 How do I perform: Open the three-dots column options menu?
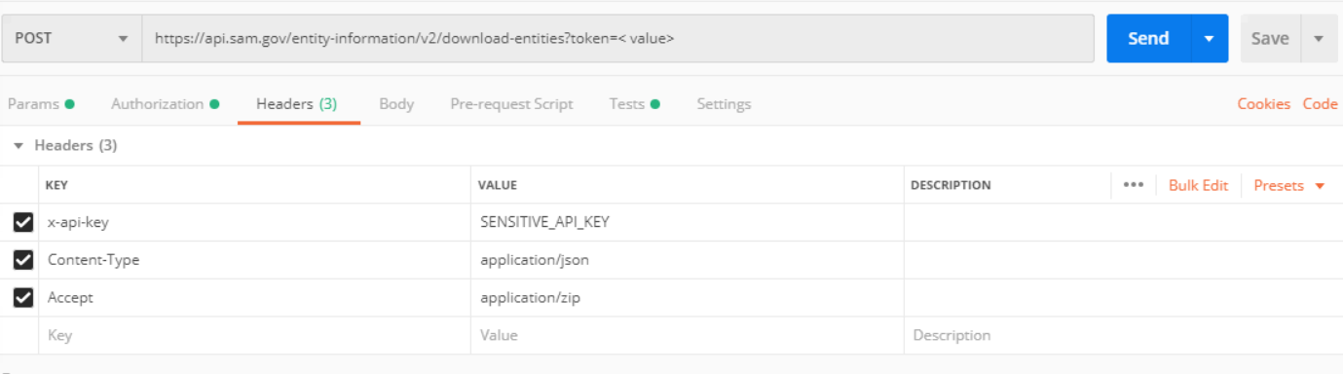coord(1133,185)
